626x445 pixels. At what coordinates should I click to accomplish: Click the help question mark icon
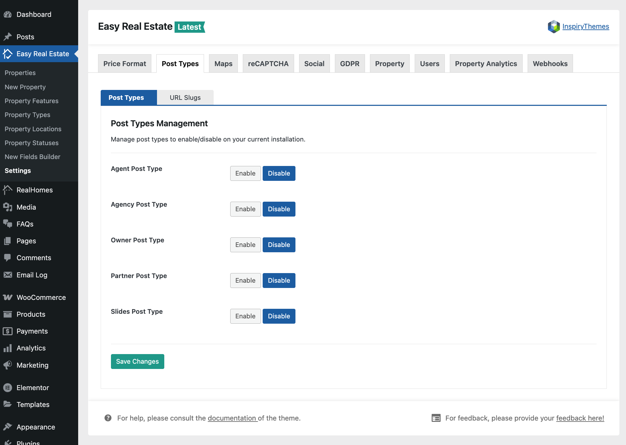pyautogui.click(x=108, y=418)
